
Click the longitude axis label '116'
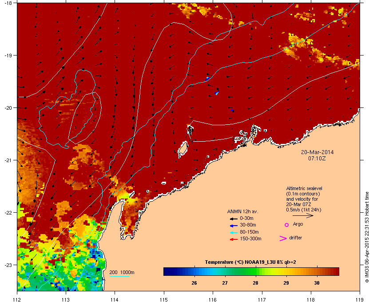213,300
